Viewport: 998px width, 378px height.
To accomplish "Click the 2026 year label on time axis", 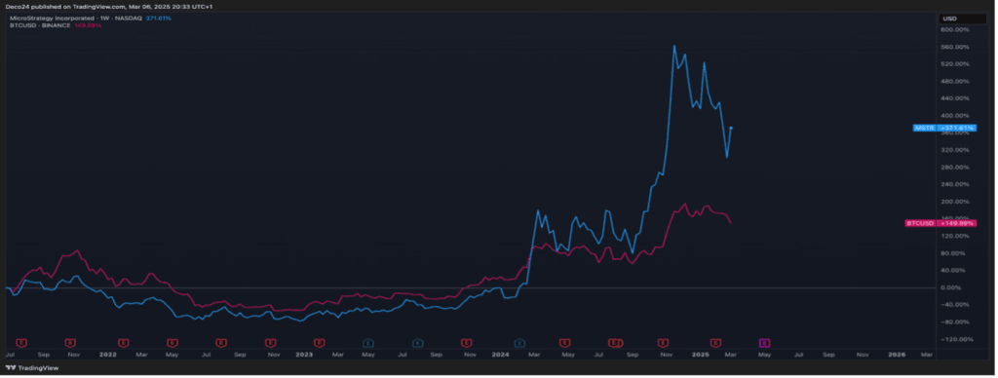I will pos(898,354).
